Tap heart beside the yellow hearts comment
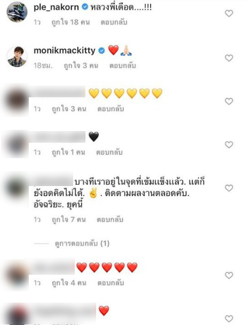 pos(229,101)
